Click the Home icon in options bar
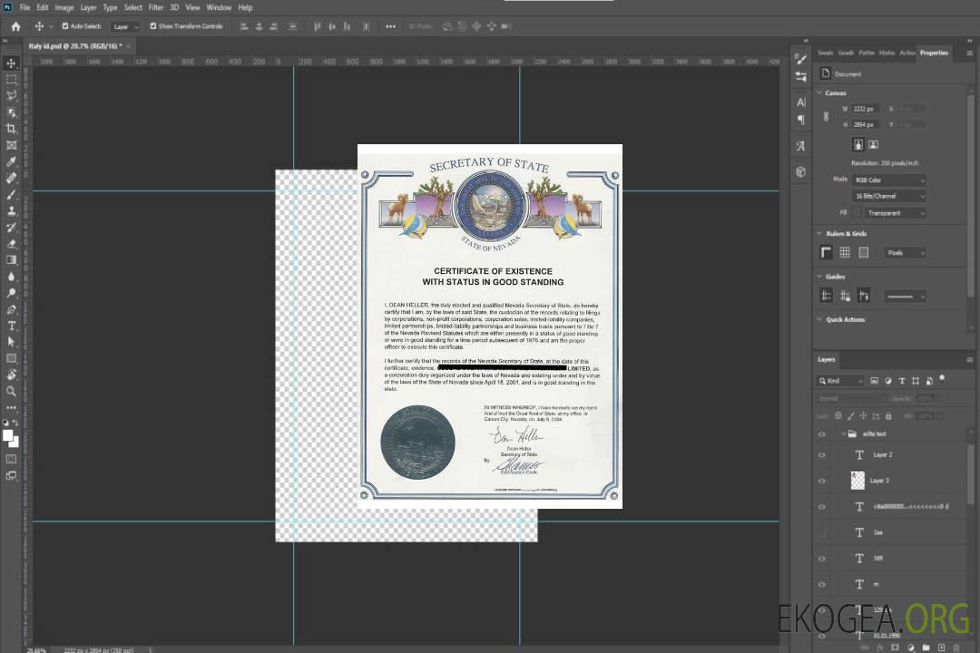The width and height of the screenshot is (980, 653). click(15, 26)
